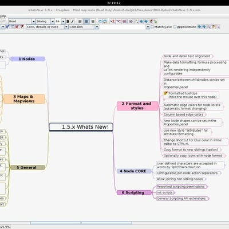This screenshot has height=229, width=229.
Task: Click blue filter icon left of funnel
Action: (7, 27)
